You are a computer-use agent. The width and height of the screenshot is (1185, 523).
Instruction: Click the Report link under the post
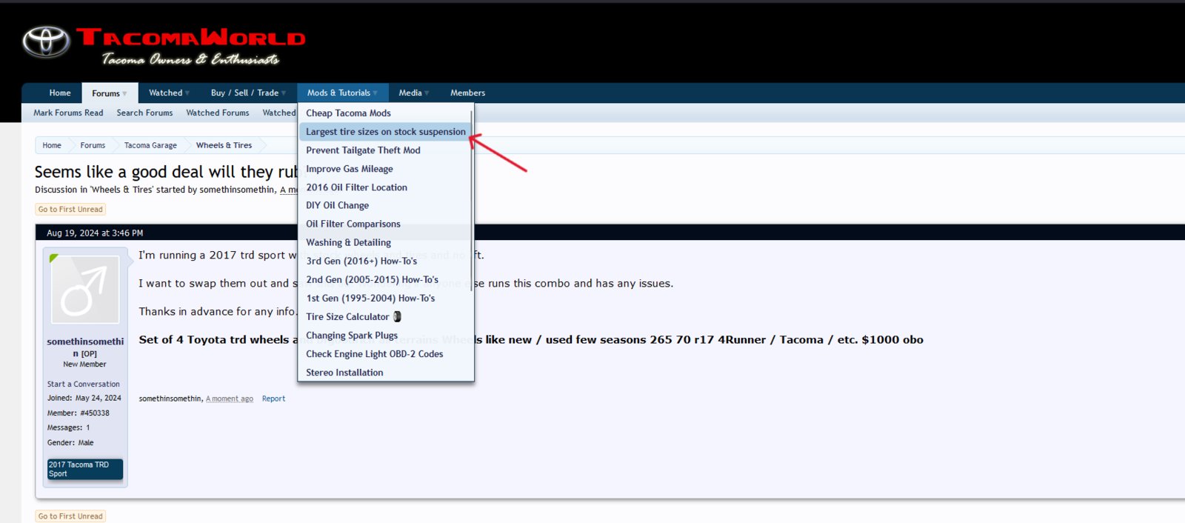coord(273,399)
